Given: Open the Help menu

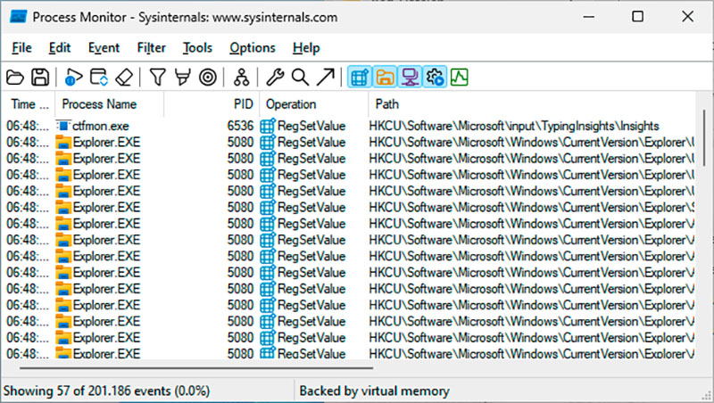Looking at the screenshot, I should 306,48.
